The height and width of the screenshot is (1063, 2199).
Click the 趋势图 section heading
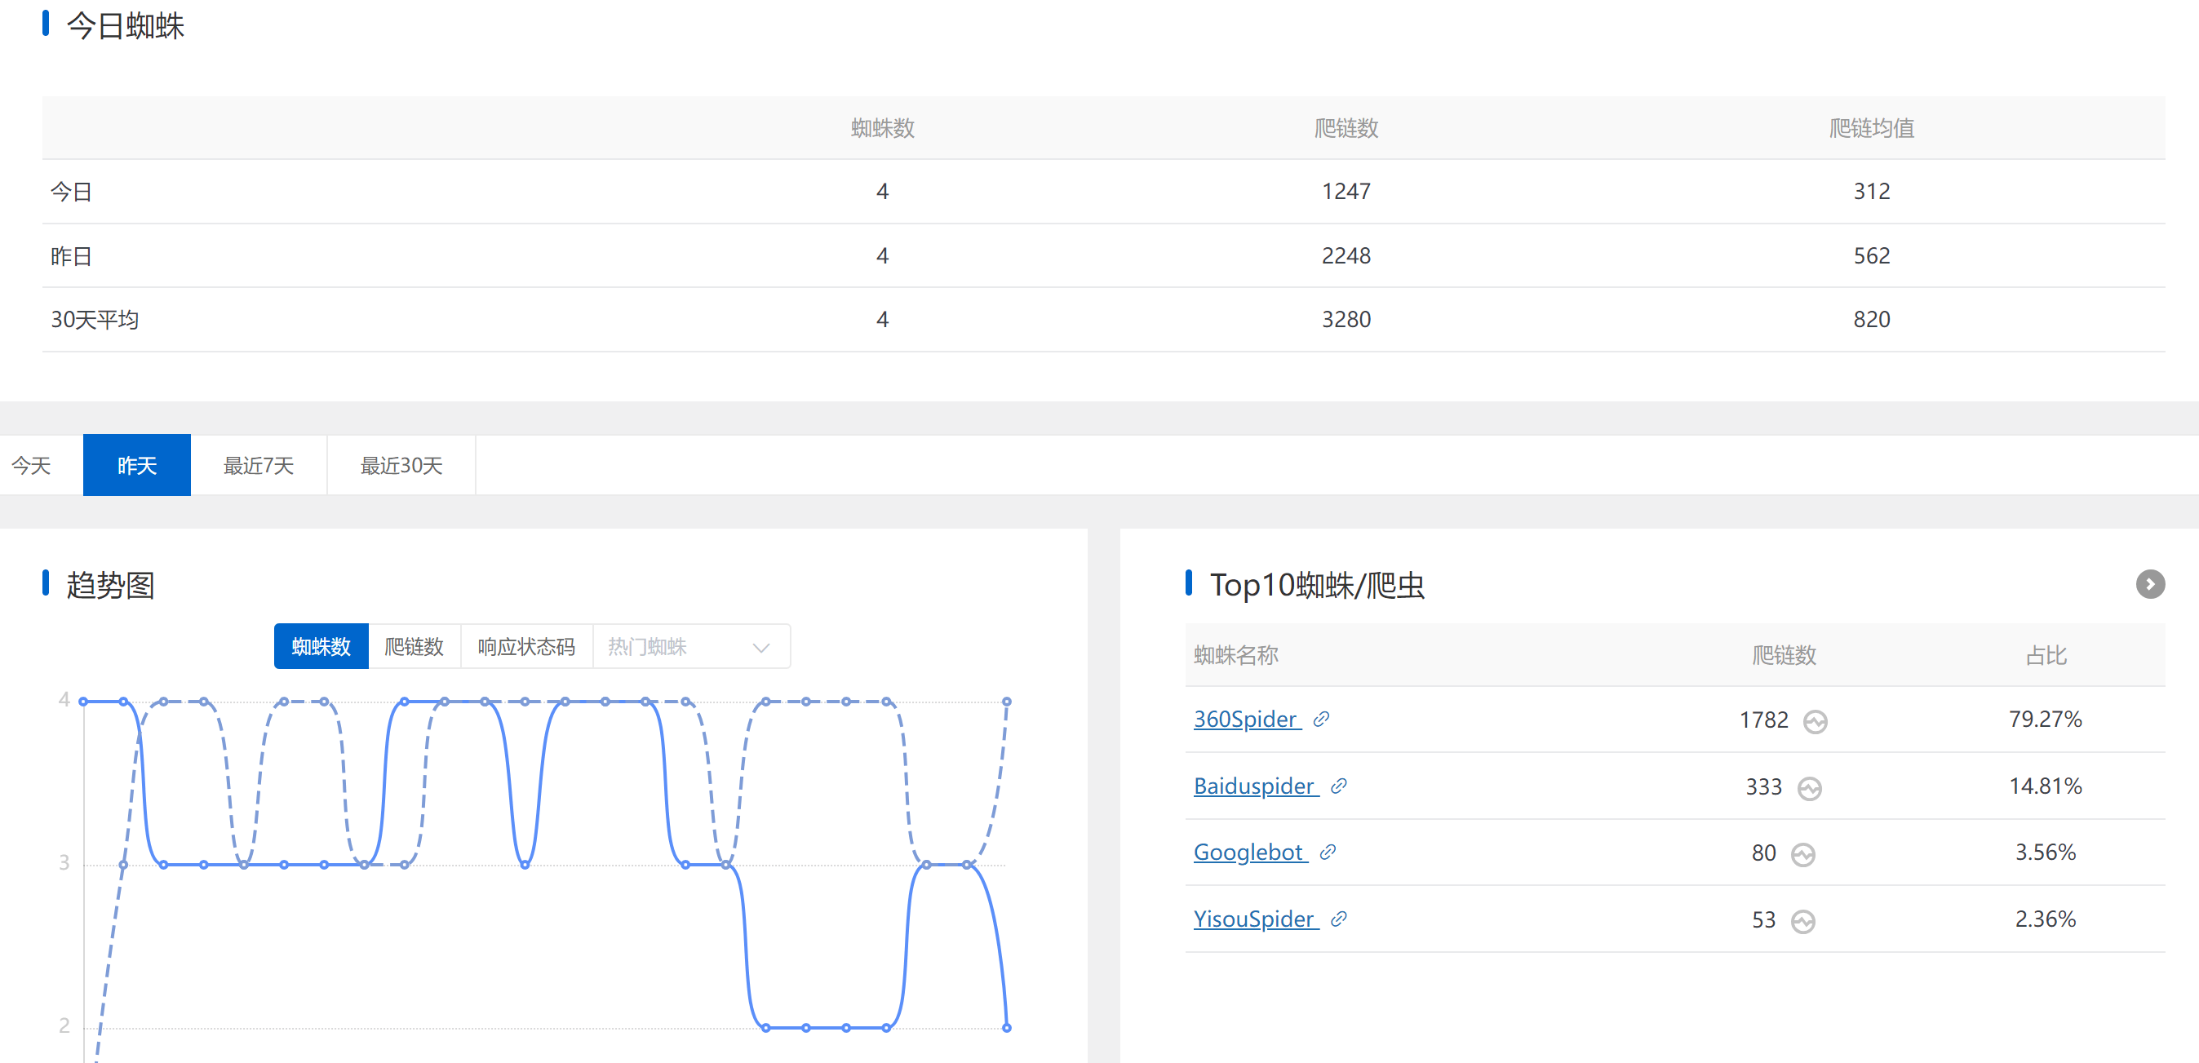[110, 585]
